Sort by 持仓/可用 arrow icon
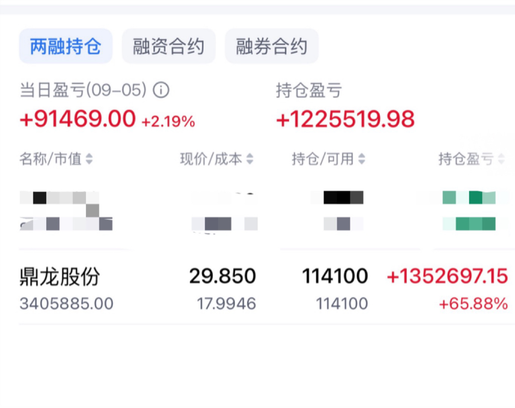The image size is (515, 408). [361, 160]
